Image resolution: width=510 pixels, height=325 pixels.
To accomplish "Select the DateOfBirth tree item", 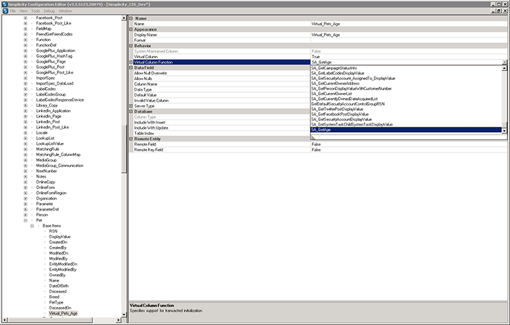I will [x=59, y=286].
